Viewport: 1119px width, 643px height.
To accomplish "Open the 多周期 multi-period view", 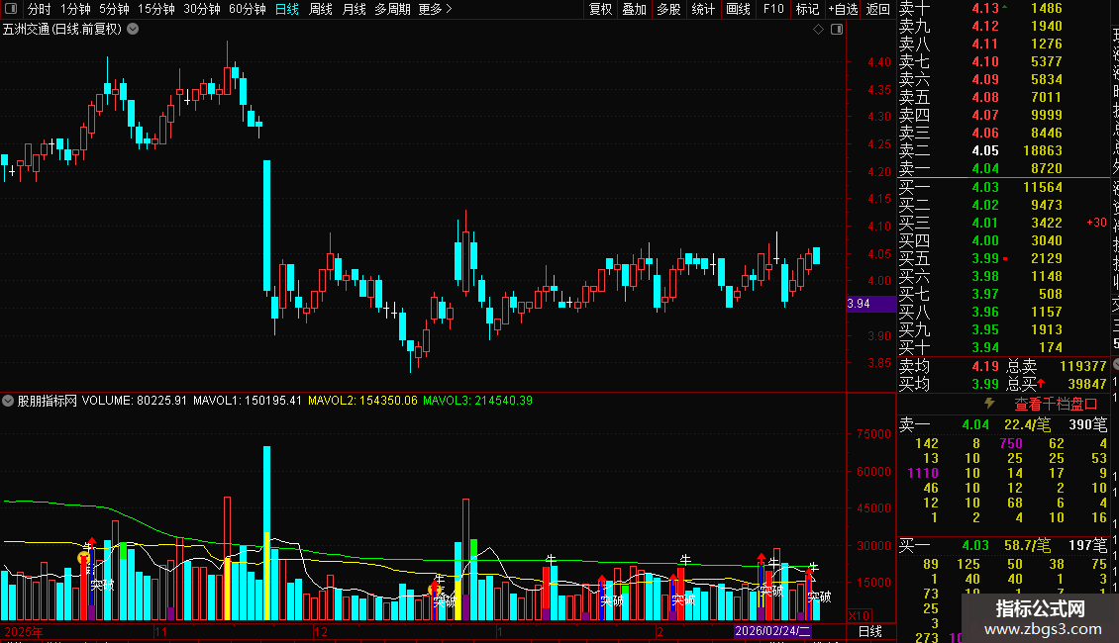I will pos(392,9).
